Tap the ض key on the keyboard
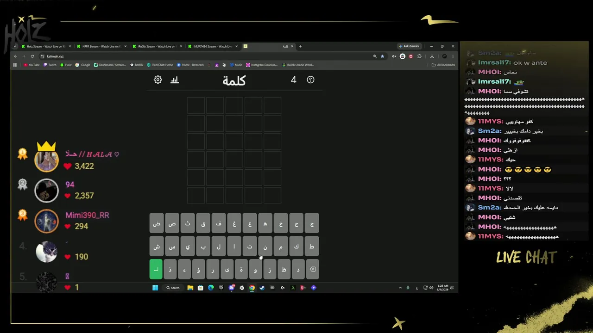Viewport: 593px width, 333px height. pos(157,223)
